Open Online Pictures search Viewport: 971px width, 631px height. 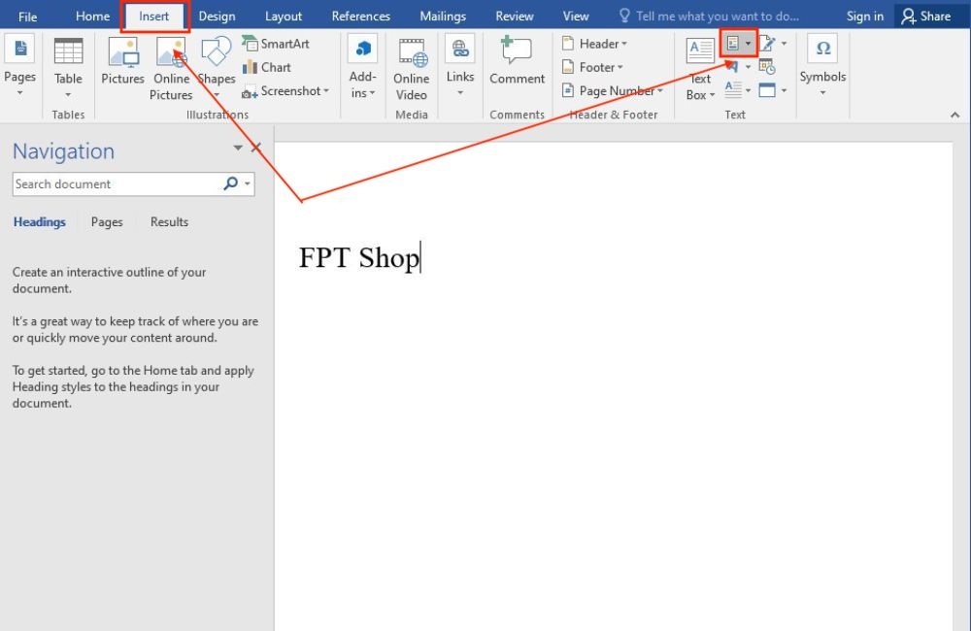coord(171,68)
